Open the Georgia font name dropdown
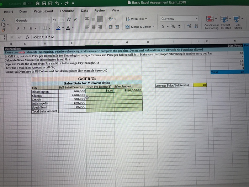The image size is (249, 187). 49,20
